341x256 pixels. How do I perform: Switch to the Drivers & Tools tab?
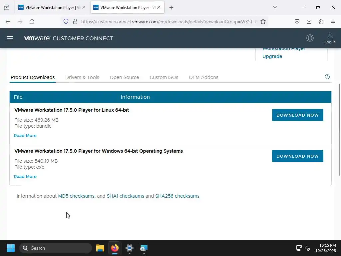(82, 77)
